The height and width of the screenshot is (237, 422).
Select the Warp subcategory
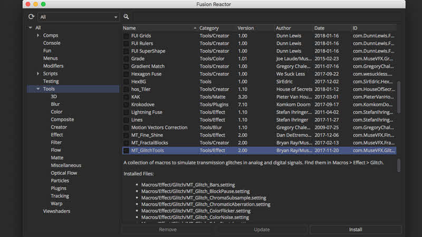tap(56, 204)
